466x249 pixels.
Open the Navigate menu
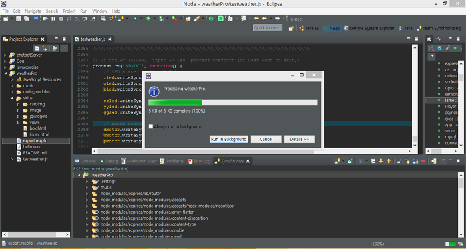pyautogui.click(x=33, y=11)
